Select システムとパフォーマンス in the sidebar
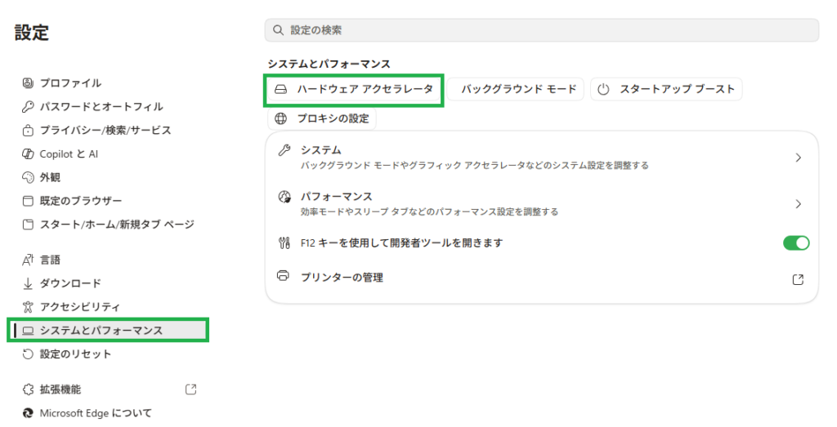Viewport: 837px width, 427px height. [x=109, y=331]
